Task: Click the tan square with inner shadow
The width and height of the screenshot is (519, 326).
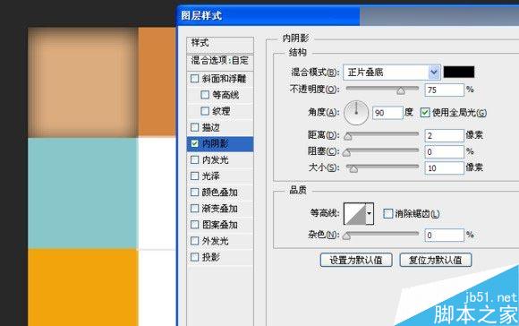Action: pos(82,82)
